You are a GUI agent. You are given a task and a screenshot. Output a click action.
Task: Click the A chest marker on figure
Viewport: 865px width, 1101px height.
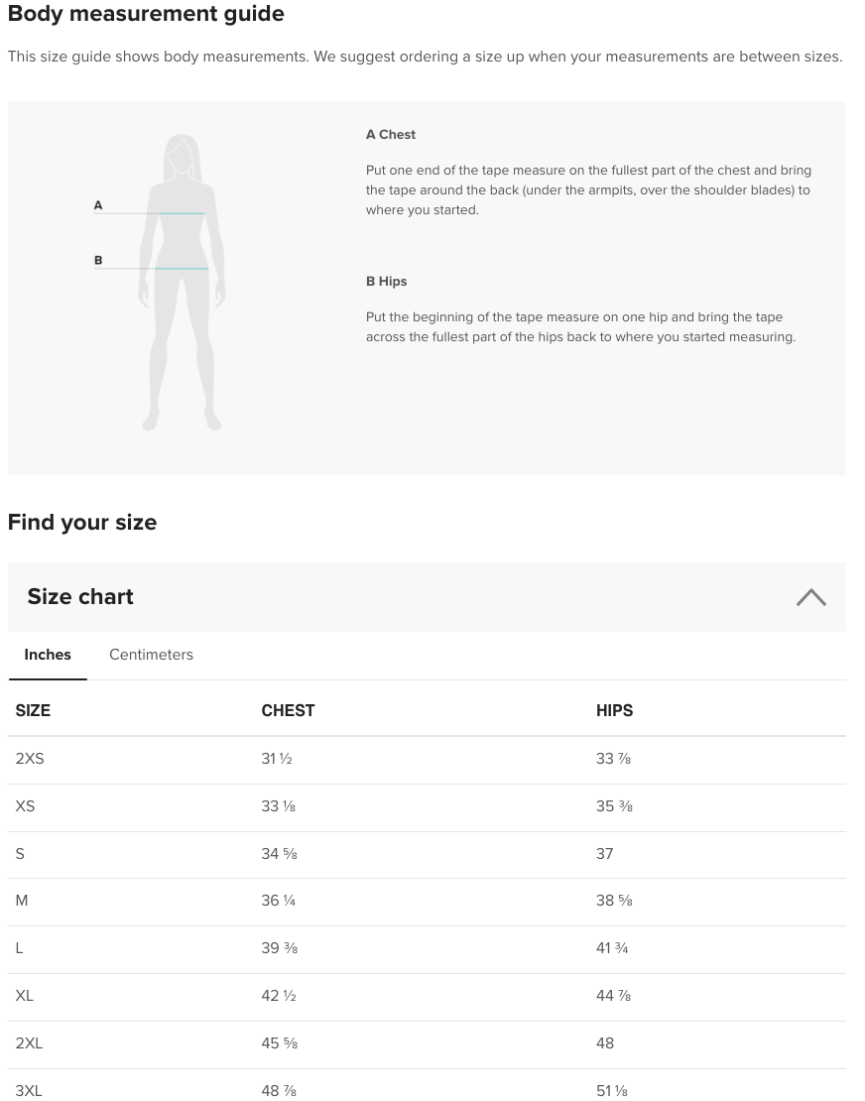tap(98, 205)
